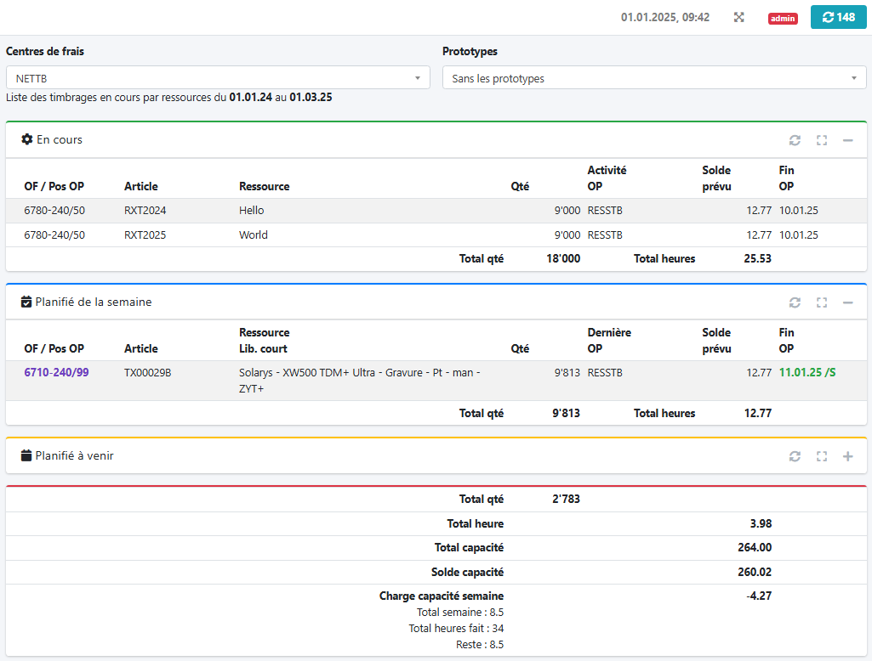The height and width of the screenshot is (661, 872).
Task: Click the calendar-check icon beside Planifié de la semaine
Action: [26, 302]
